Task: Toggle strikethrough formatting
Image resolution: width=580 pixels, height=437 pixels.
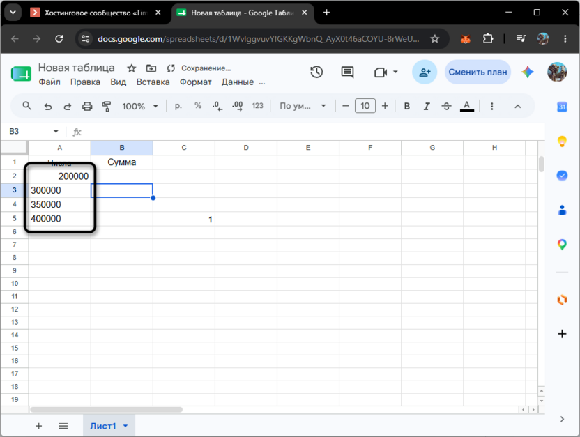Action: click(x=446, y=106)
